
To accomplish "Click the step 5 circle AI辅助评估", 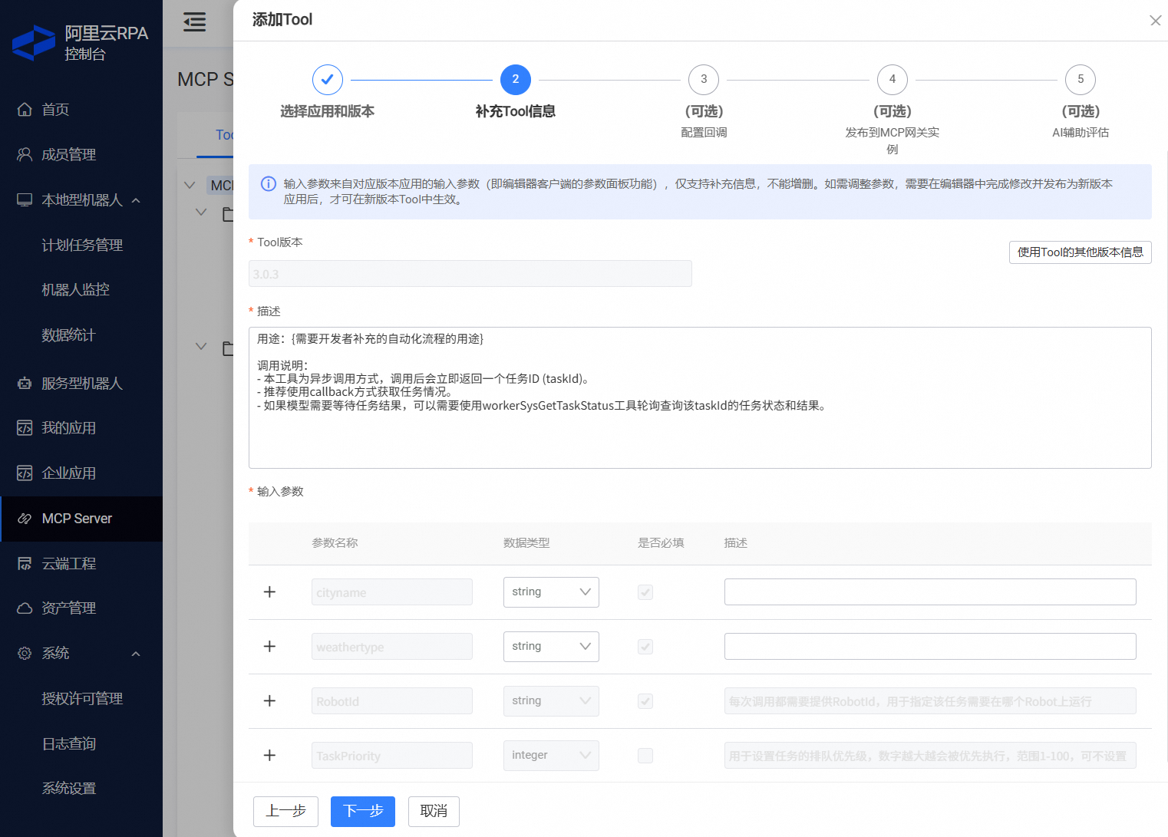I will 1081,80.
